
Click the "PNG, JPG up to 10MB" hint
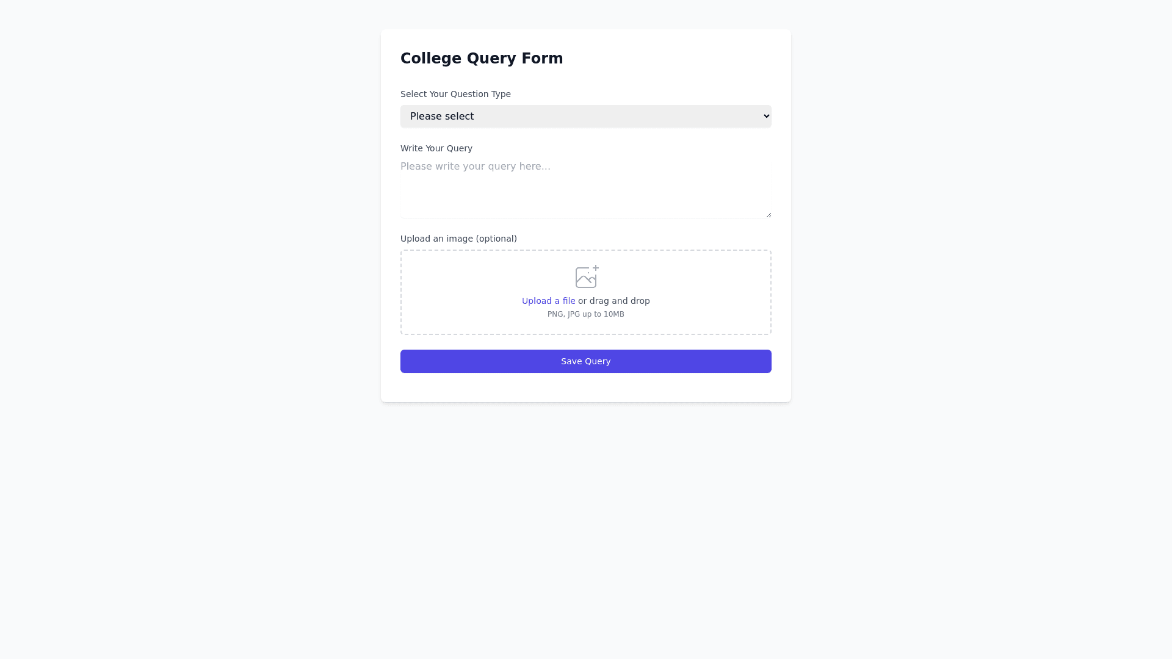click(x=585, y=314)
